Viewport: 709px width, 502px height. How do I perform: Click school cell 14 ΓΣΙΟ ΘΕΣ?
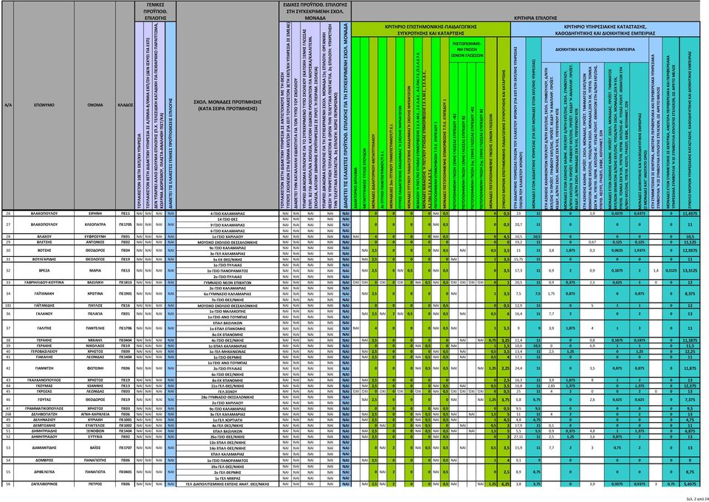[227, 219]
